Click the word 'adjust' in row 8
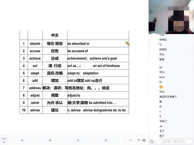The width and height of the screenshot is (194, 145). [x=35, y=95]
